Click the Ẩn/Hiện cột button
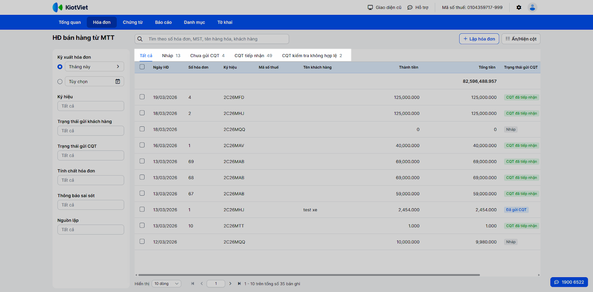Viewport: 593px width, 292px height. coord(521,39)
